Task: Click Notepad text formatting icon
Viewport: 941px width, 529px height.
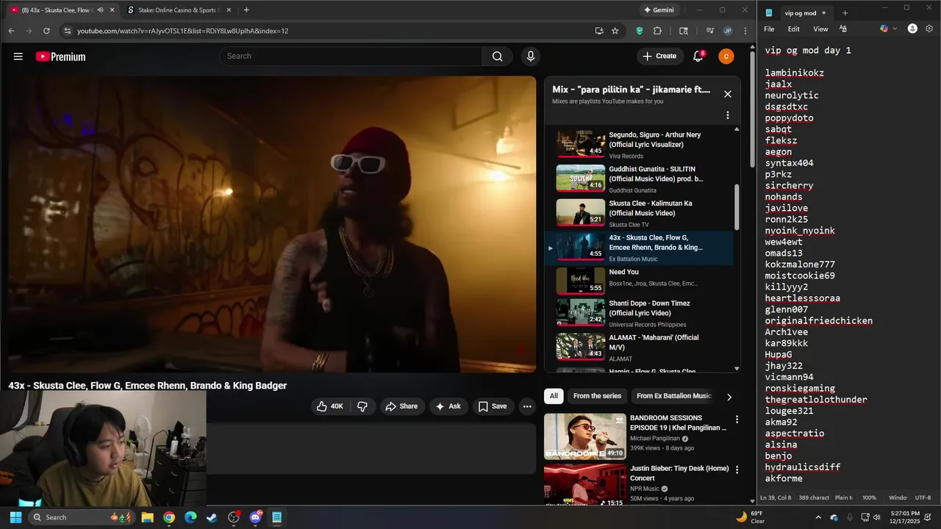Action: [843, 29]
